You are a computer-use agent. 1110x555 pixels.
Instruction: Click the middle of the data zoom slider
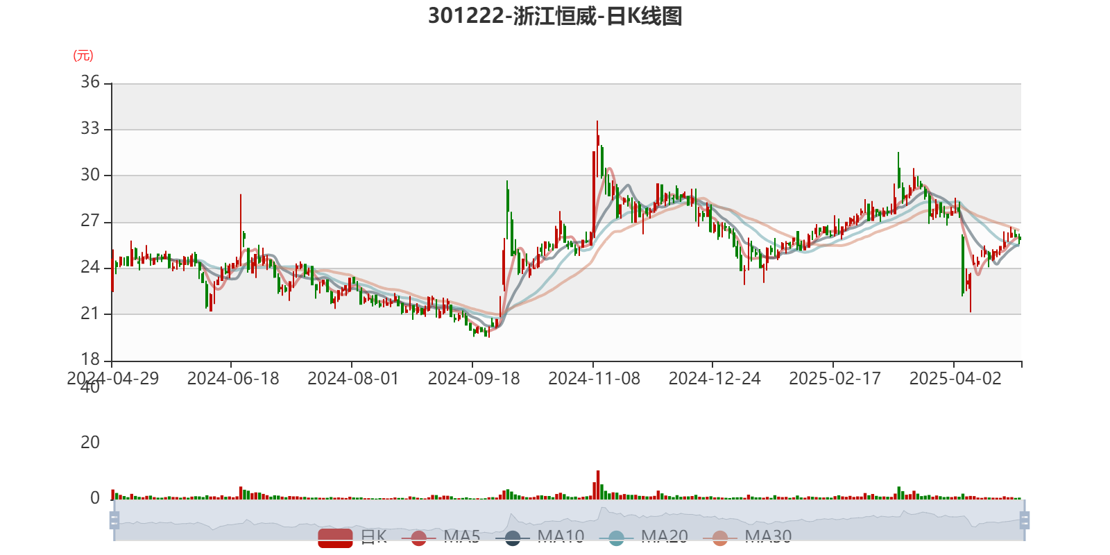pyautogui.click(x=569, y=520)
